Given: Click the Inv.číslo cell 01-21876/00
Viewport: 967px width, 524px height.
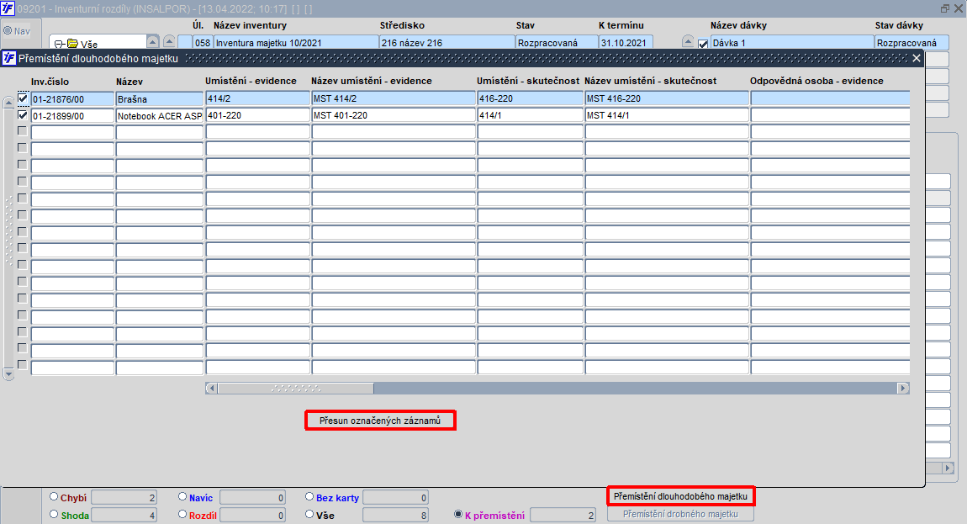Looking at the screenshot, I should [72, 98].
